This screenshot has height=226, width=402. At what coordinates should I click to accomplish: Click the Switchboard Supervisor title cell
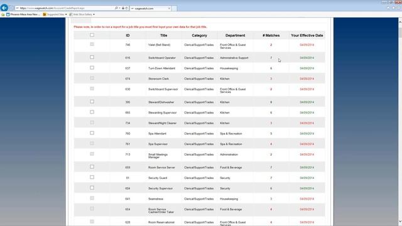[x=163, y=89]
